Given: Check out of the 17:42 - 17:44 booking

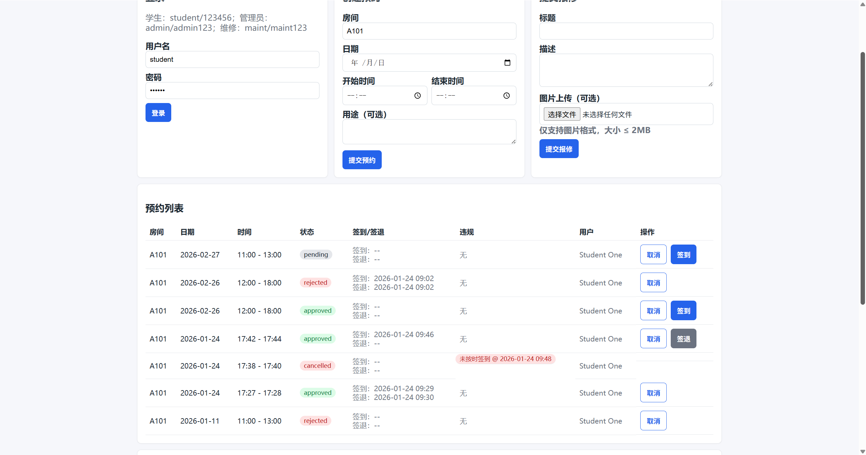Looking at the screenshot, I should 683,338.
